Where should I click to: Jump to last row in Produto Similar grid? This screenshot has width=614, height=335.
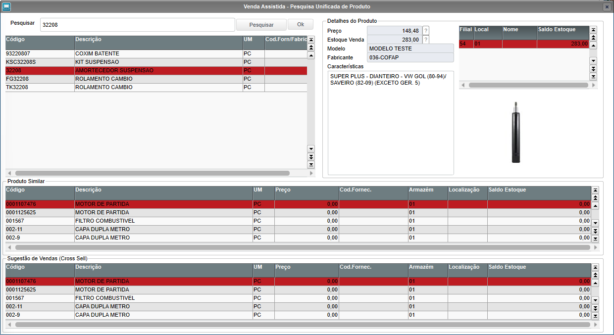click(x=595, y=239)
